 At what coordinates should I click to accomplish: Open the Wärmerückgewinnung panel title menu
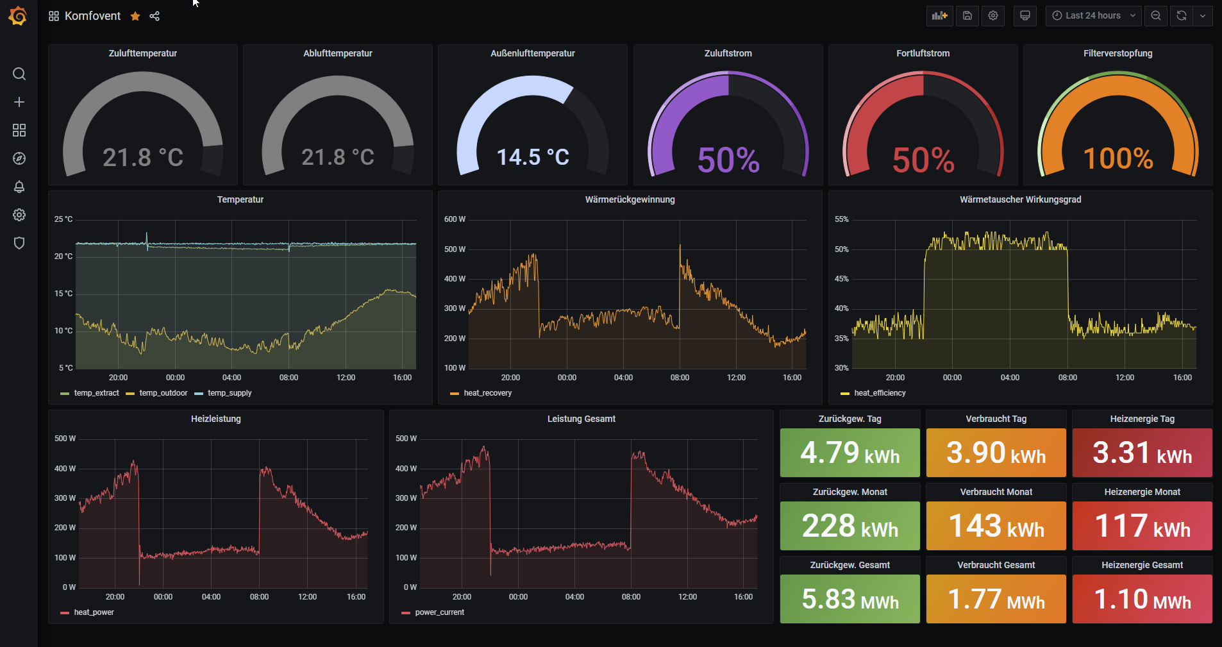click(630, 199)
